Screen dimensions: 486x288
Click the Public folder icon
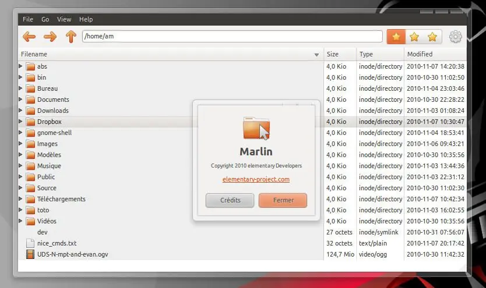coord(30,177)
